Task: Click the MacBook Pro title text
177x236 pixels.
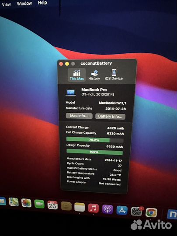Action: click(x=94, y=90)
